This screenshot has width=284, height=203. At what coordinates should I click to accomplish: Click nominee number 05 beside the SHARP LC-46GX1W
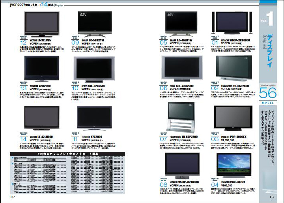tap(163, 43)
